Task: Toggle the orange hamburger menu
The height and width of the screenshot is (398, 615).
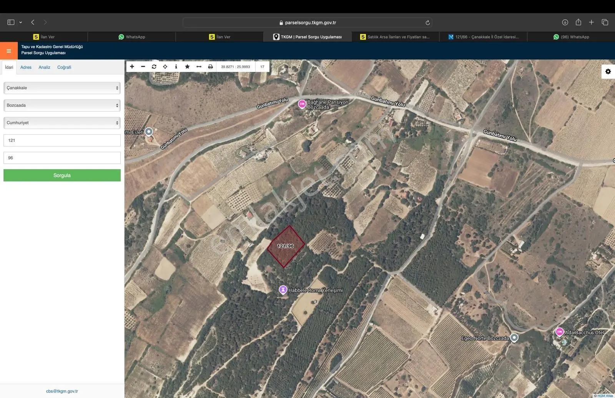Action: [9, 51]
